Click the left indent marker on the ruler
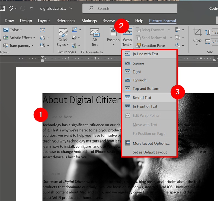 click(x=42, y=59)
